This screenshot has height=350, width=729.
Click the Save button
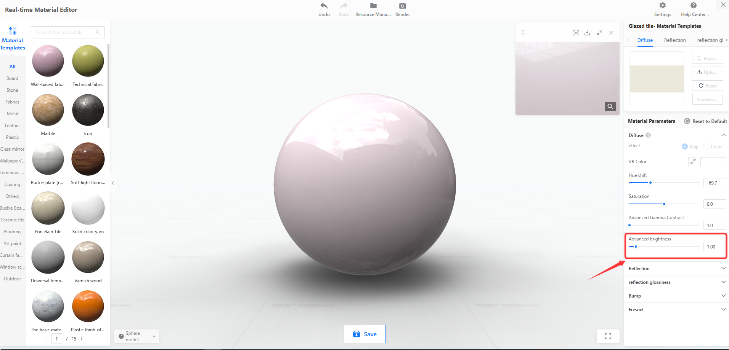click(x=365, y=334)
